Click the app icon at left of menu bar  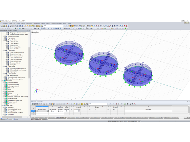click(x=1, y=23)
